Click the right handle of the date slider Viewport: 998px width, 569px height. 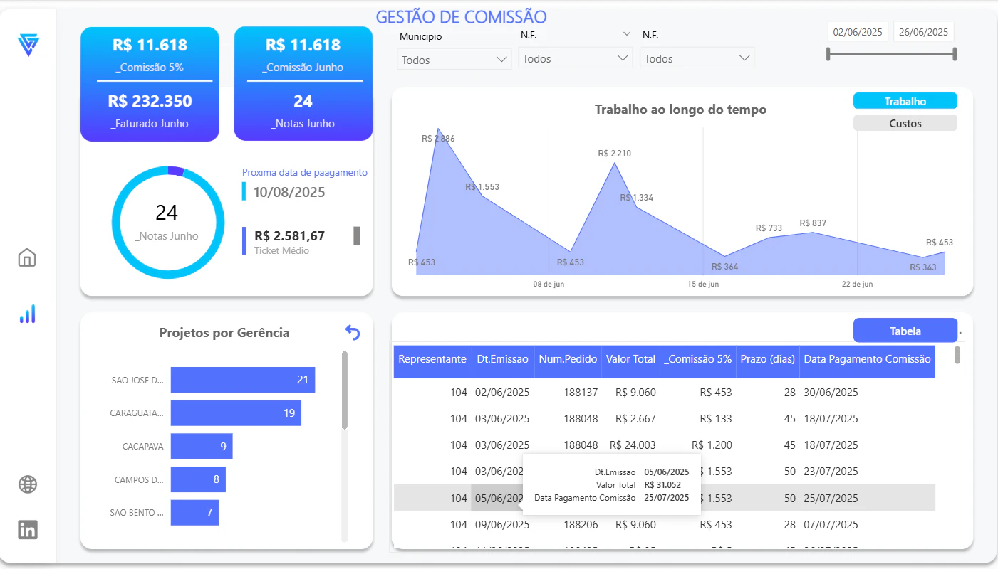coord(955,54)
